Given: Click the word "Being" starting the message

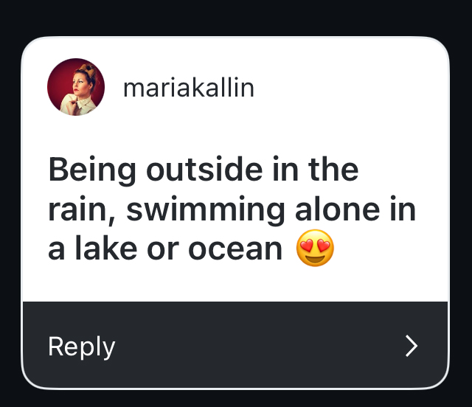Looking at the screenshot, I should click(x=91, y=171).
